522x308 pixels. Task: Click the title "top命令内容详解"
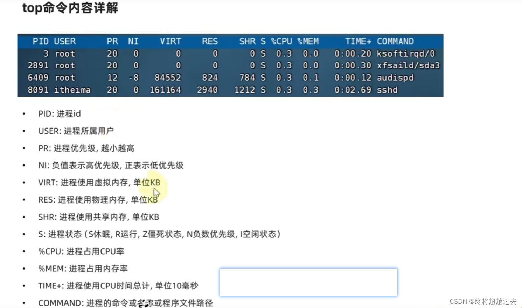click(x=70, y=8)
